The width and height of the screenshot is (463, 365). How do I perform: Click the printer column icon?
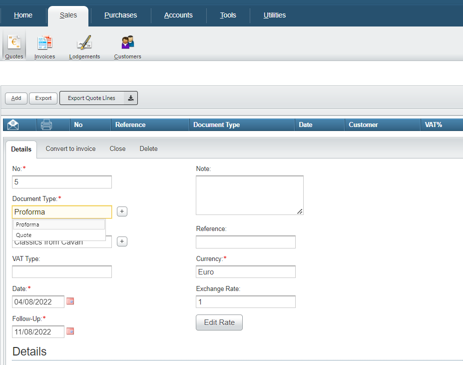[46, 124]
